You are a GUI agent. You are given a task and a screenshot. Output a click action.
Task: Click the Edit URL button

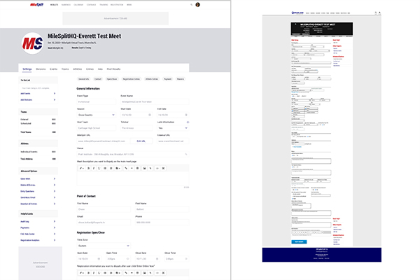[x=141, y=141]
